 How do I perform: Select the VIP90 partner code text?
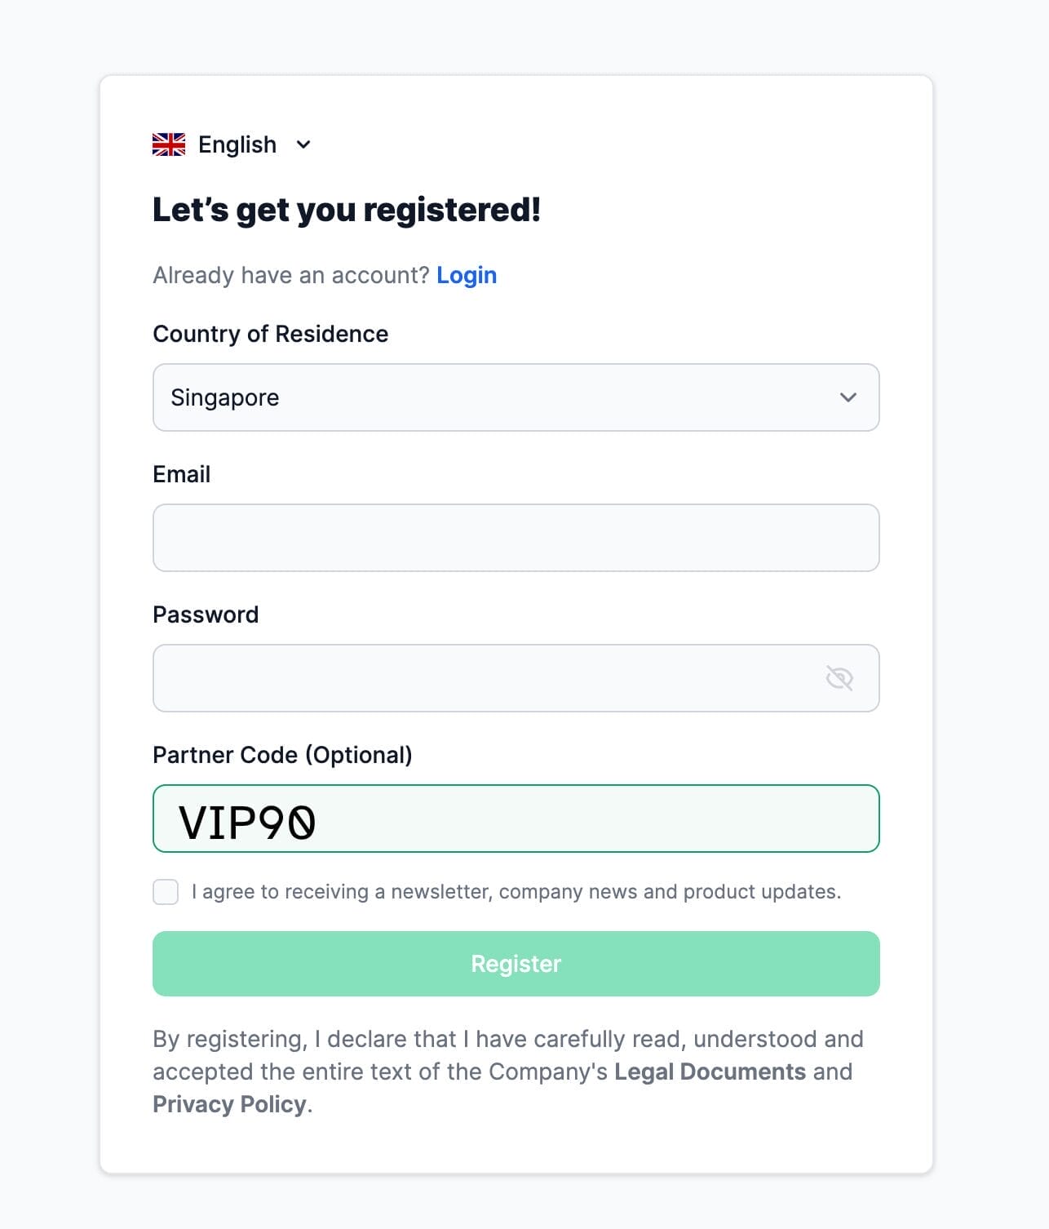click(x=247, y=819)
